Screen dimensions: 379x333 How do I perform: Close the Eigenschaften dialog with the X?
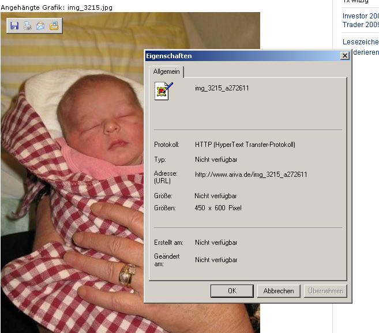point(345,56)
